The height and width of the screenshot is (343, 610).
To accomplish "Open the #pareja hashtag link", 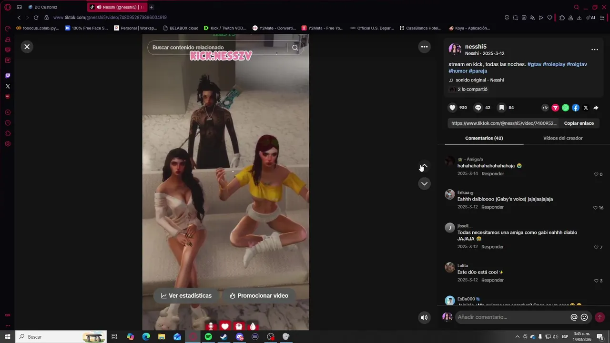I will [x=478, y=71].
